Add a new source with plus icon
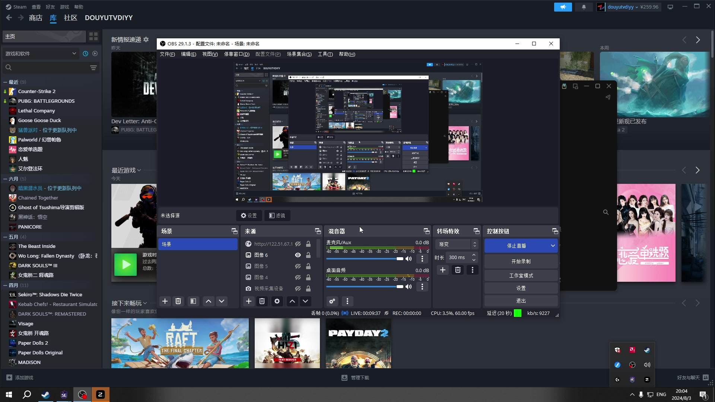Viewport: 715px width, 402px height. [x=249, y=301]
